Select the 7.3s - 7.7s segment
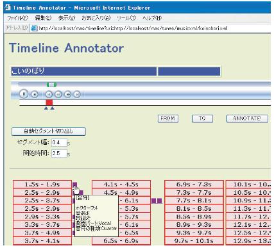Image resolution: width=274 pixels, height=248 pixels. pyautogui.click(x=194, y=192)
